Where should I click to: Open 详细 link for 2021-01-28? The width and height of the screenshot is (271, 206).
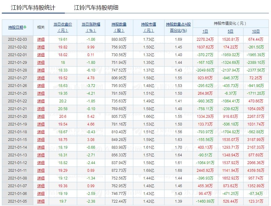(41, 70)
